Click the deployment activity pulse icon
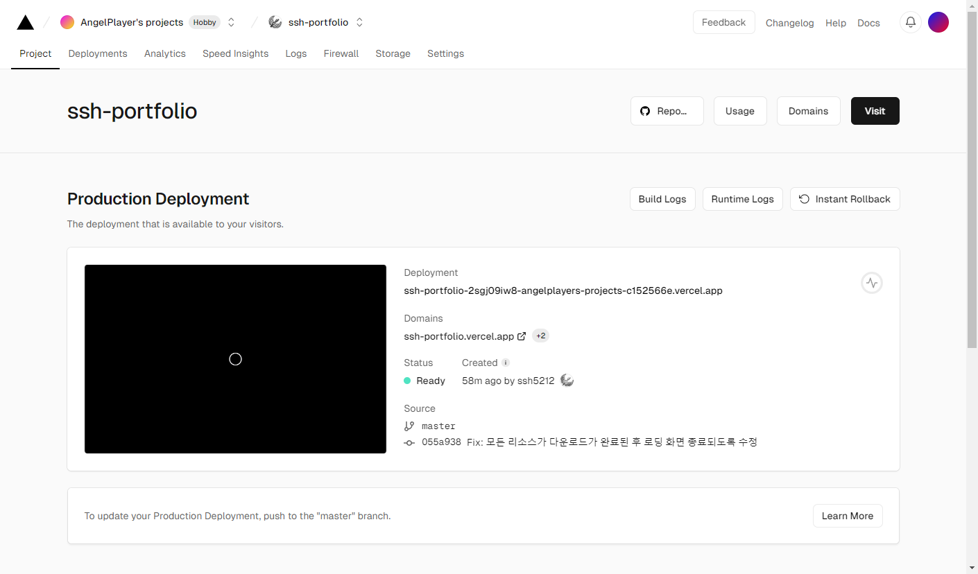This screenshot has height=574, width=978. [872, 283]
